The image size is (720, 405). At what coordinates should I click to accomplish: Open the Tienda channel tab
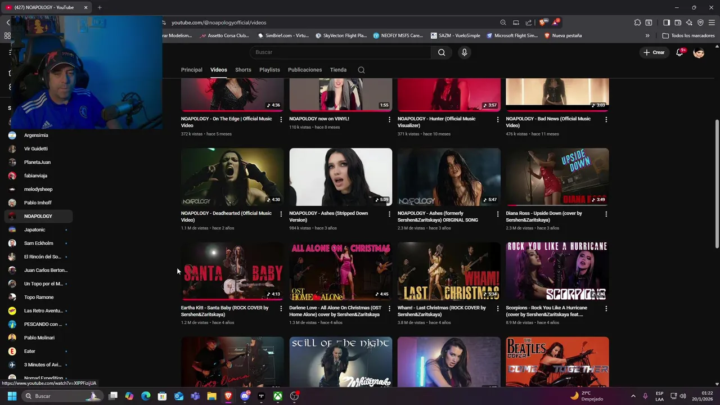click(338, 70)
